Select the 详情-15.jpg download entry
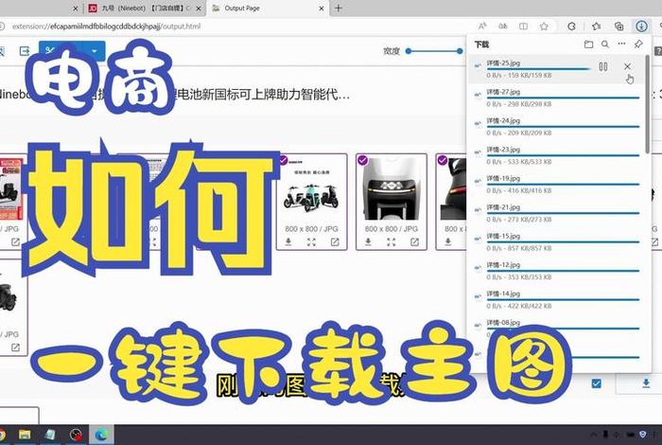Viewport: 662px width, 445px height. click(556, 241)
